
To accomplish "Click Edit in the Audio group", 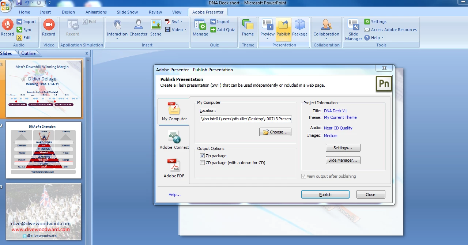I will point(24,38).
